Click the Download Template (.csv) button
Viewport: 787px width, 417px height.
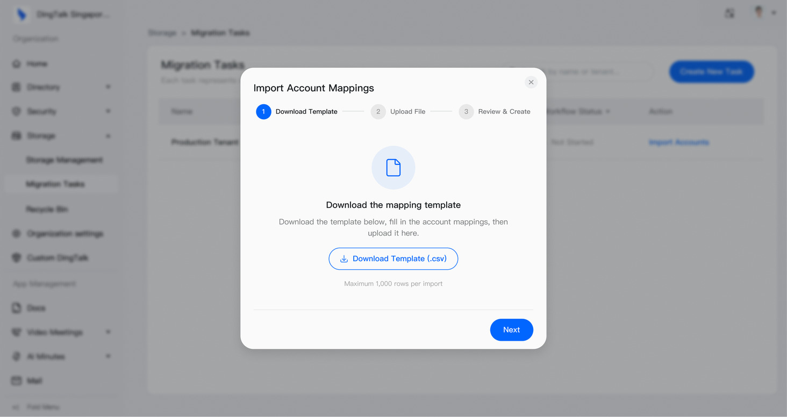click(393, 258)
